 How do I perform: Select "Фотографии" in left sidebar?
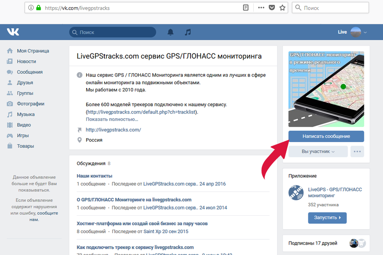tap(31, 104)
